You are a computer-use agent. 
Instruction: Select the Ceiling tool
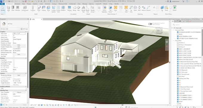[x=44, y=8]
